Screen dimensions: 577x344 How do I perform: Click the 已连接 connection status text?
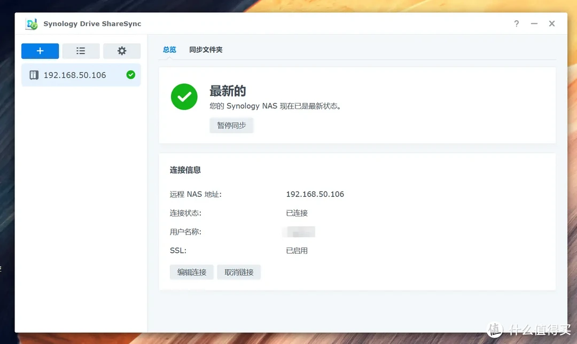(x=297, y=213)
